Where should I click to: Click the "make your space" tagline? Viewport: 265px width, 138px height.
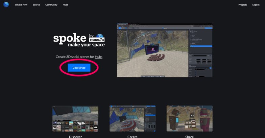(87, 45)
